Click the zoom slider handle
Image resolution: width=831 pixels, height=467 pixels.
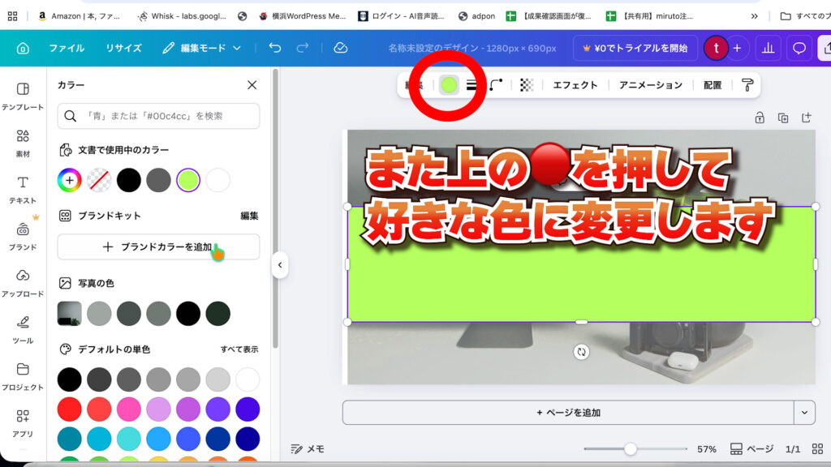(630, 448)
